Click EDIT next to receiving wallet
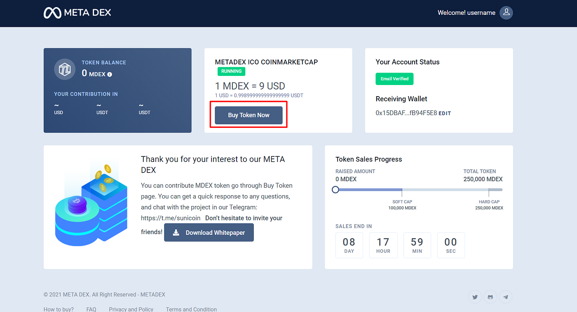This screenshot has height=312, width=577. (x=445, y=113)
